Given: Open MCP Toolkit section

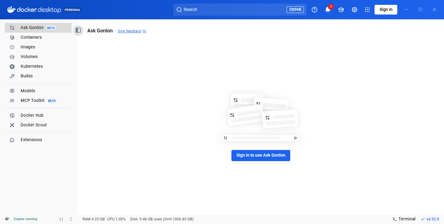Looking at the screenshot, I should (38, 101).
